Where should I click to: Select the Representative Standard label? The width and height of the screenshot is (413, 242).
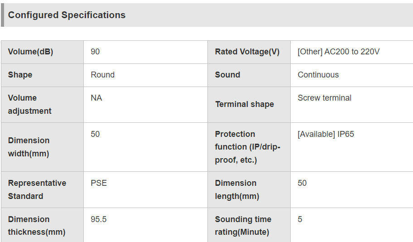pos(37,189)
